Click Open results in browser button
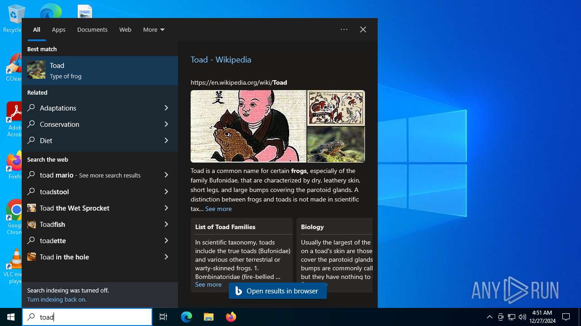This screenshot has height=326, width=581. tap(278, 291)
